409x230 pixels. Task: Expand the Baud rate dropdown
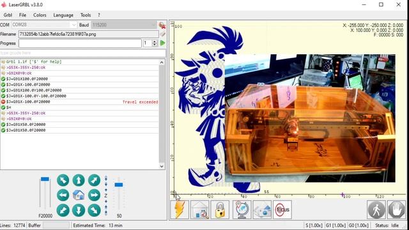153,25
